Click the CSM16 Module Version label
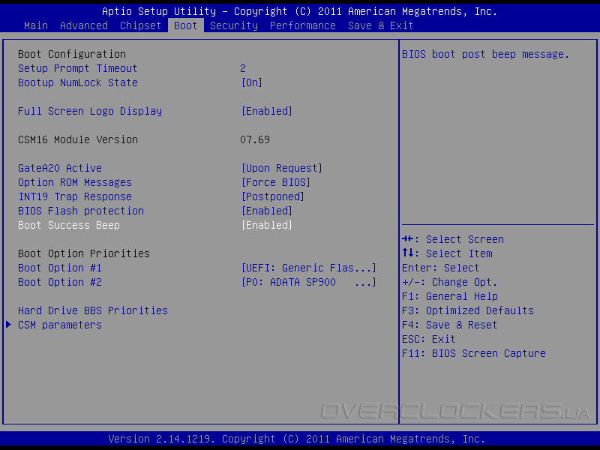Screen dimensions: 600x450 tap(78, 139)
